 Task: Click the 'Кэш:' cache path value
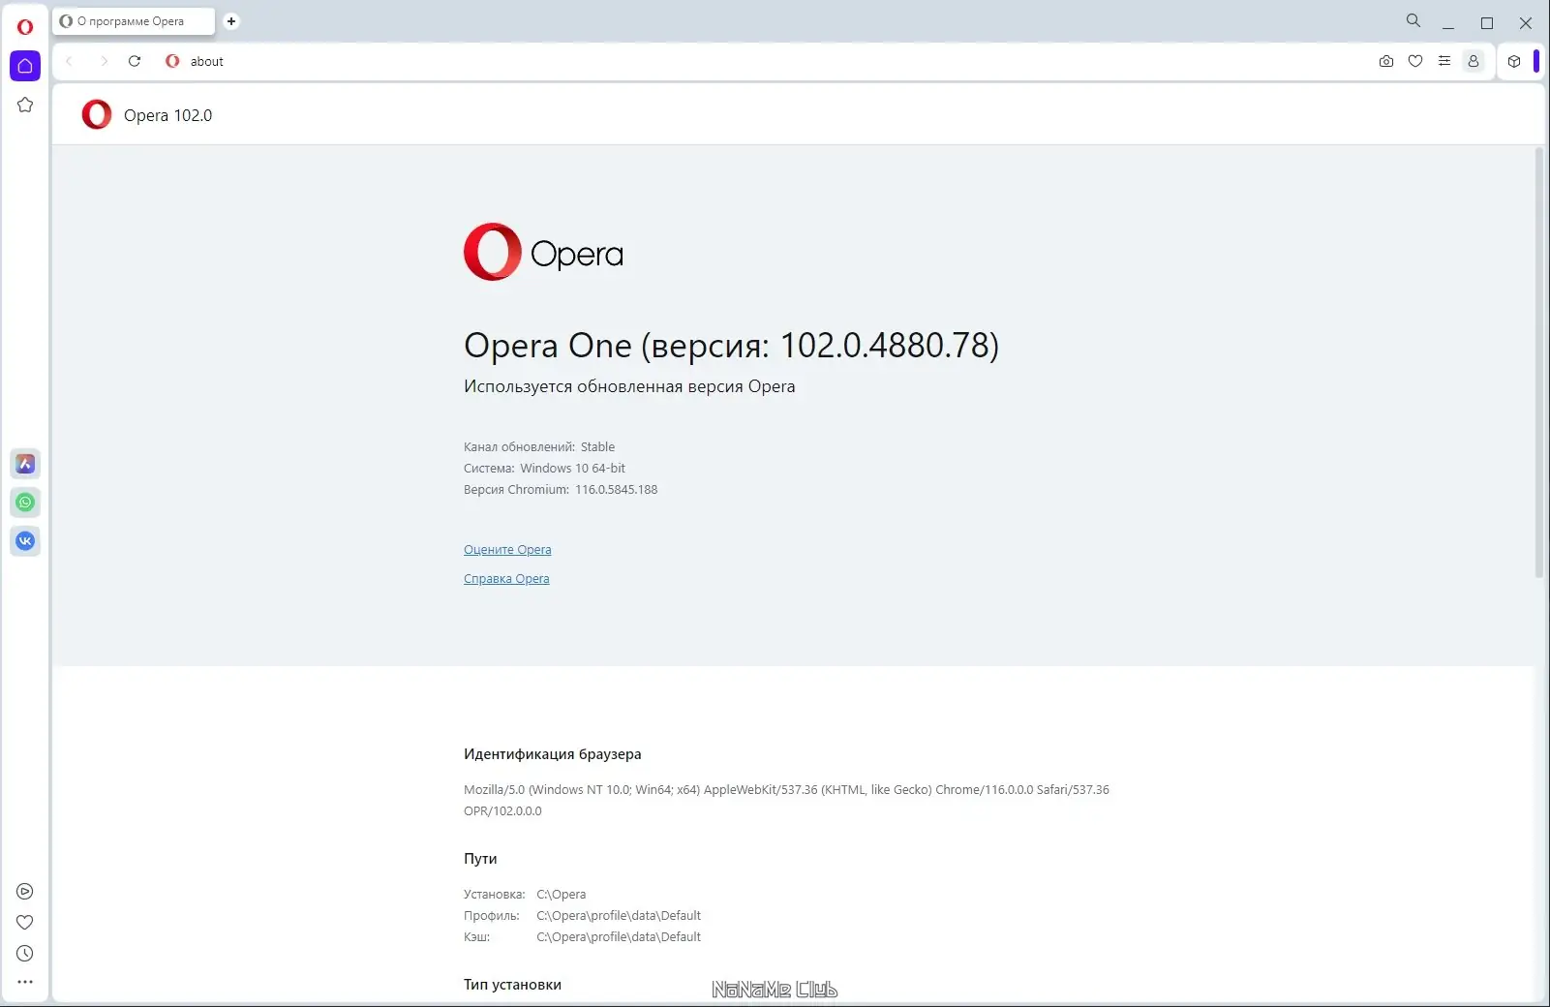tap(619, 937)
